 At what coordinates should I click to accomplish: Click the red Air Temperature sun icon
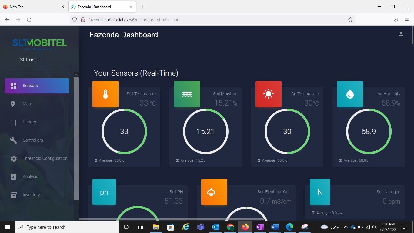pyautogui.click(x=268, y=94)
